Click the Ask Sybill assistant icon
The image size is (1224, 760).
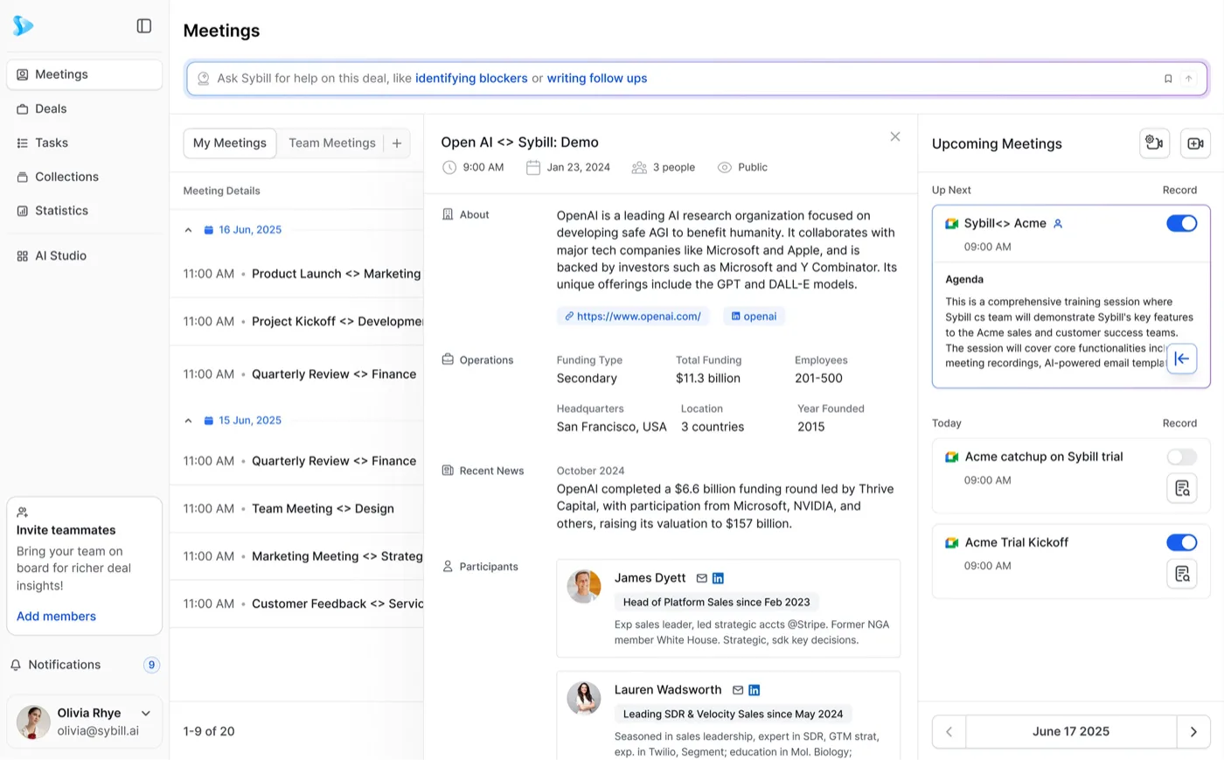pos(204,79)
